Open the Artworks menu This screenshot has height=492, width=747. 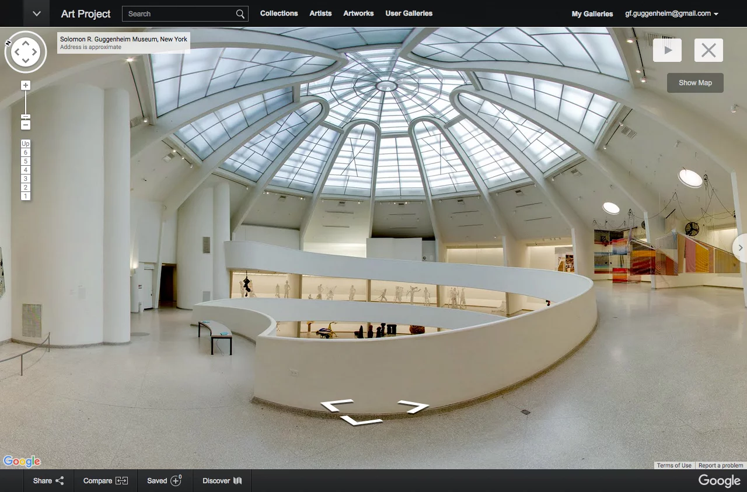pos(358,13)
